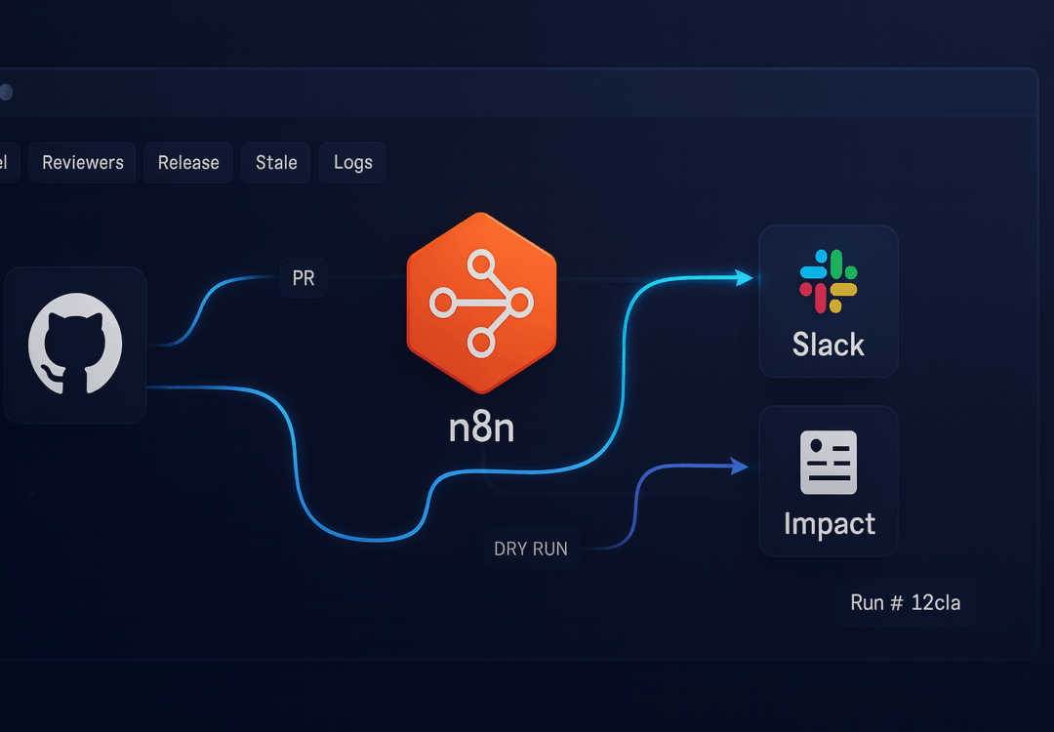Click the Slack text label
The height and width of the screenshot is (732, 1054).
[828, 345]
